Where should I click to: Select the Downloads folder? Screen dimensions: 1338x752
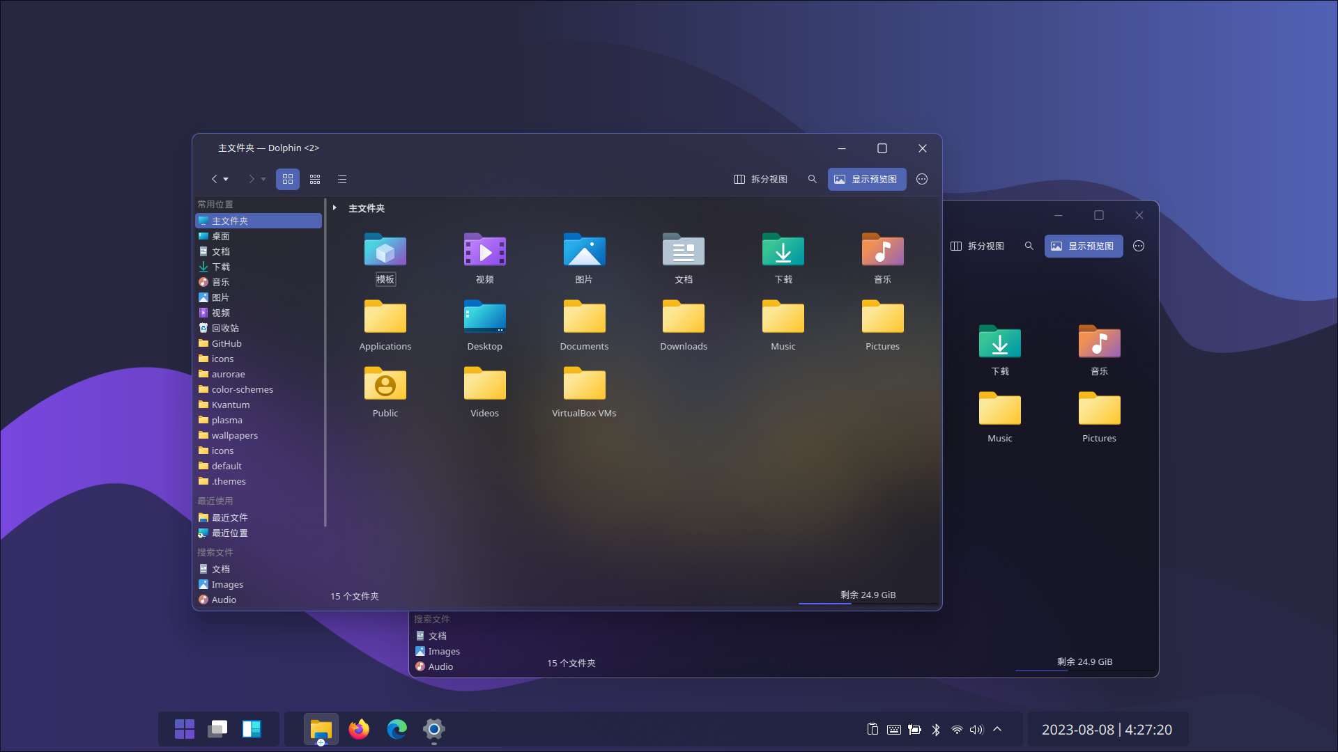(x=684, y=325)
